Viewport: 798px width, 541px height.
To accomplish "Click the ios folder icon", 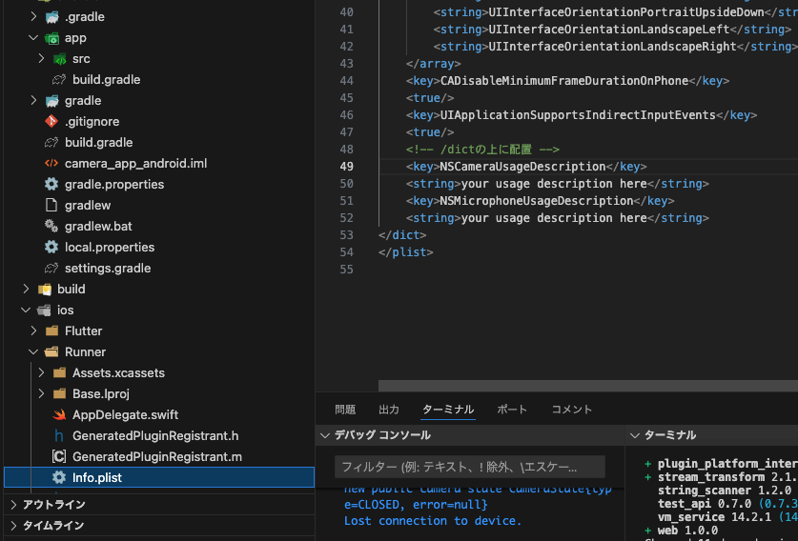I will tap(44, 311).
